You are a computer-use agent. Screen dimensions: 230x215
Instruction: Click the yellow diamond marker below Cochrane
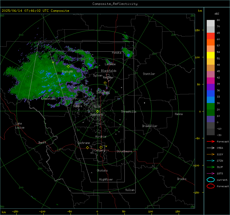(x=87, y=148)
